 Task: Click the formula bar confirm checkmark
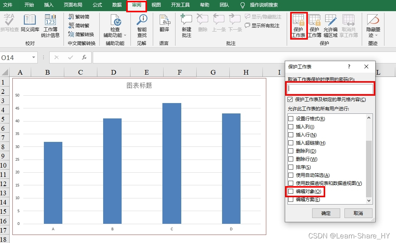pos(70,58)
